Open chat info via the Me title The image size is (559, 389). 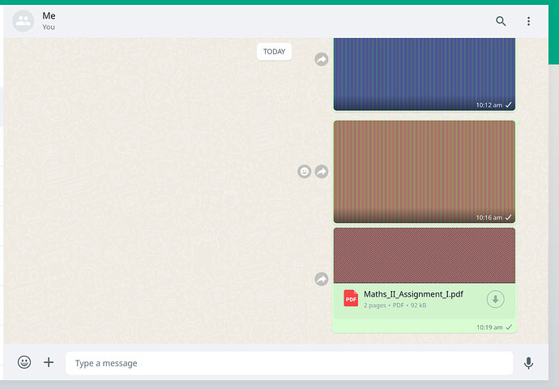49,15
